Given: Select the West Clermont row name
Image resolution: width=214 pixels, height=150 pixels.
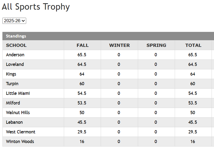Looking at the screenshot, I should point(21,132).
